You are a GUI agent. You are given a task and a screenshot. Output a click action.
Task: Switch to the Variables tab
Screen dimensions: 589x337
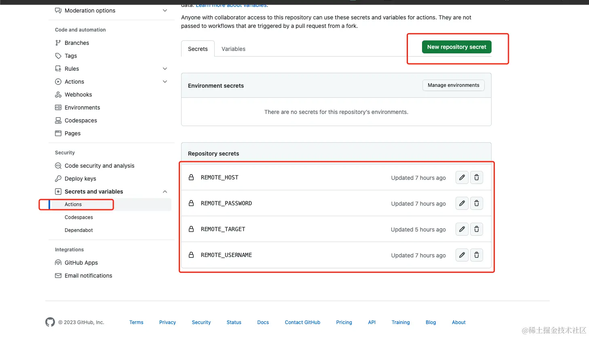pos(233,49)
